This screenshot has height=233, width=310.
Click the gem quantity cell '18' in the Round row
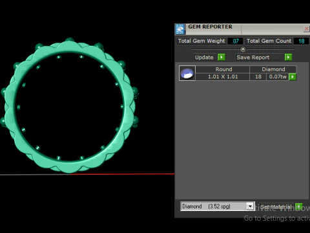[258, 77]
